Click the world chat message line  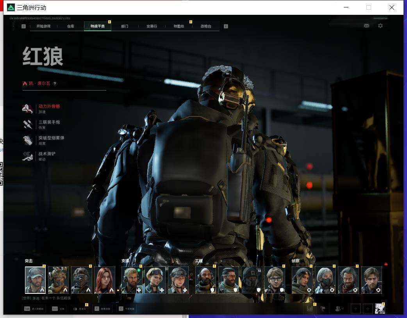(x=46, y=298)
